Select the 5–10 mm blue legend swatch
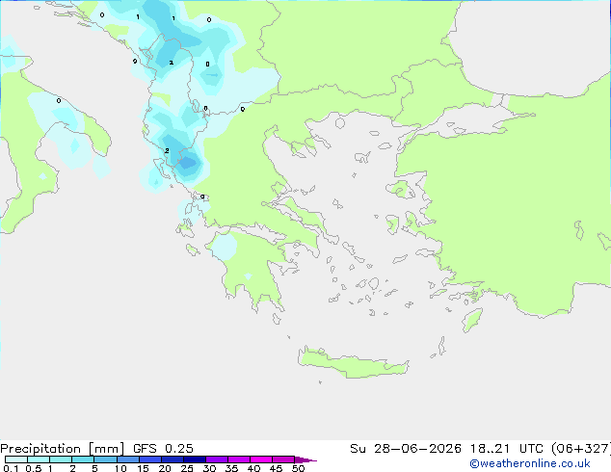Image resolution: width=611 pixels, height=472 pixels. (105, 459)
